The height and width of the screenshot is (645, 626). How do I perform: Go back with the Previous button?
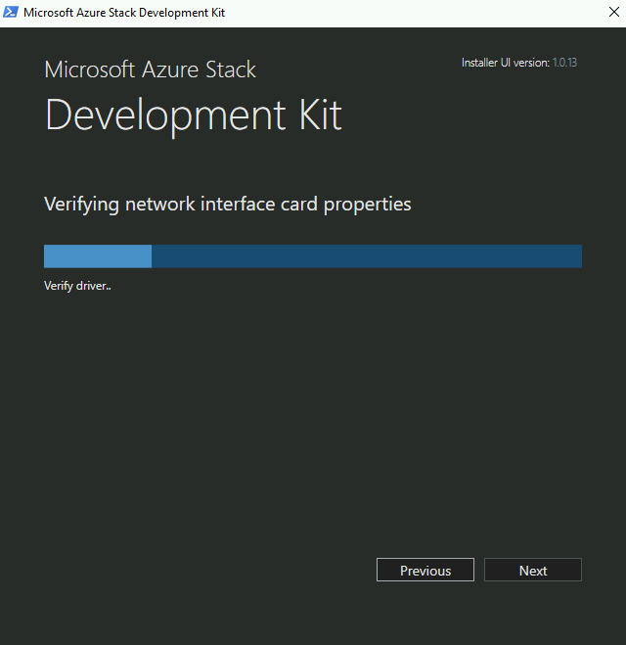425,570
